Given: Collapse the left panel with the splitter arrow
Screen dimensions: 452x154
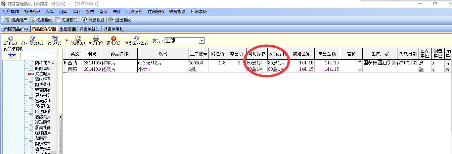Looking at the screenshot, I should (61, 116).
